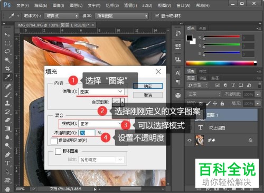Image resolution: width=264 pixels, height=193 pixels.
Task: Open the Clone Source panel icon
Action: tap(178, 59)
